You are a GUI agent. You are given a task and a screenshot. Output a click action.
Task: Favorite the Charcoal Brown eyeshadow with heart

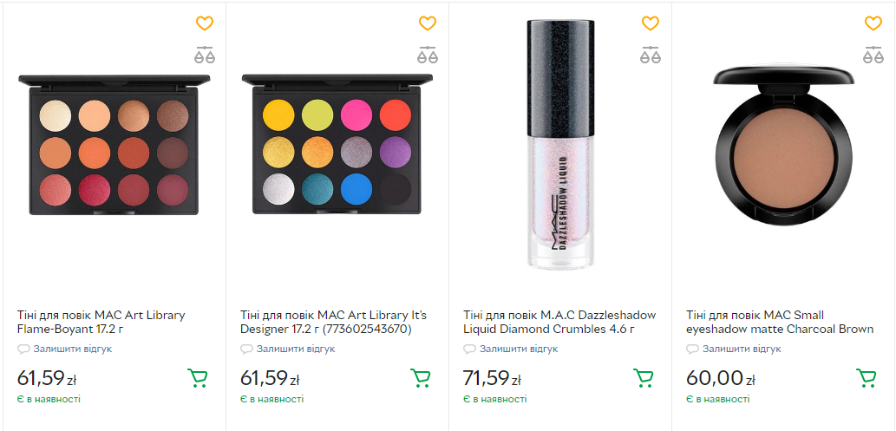(873, 23)
